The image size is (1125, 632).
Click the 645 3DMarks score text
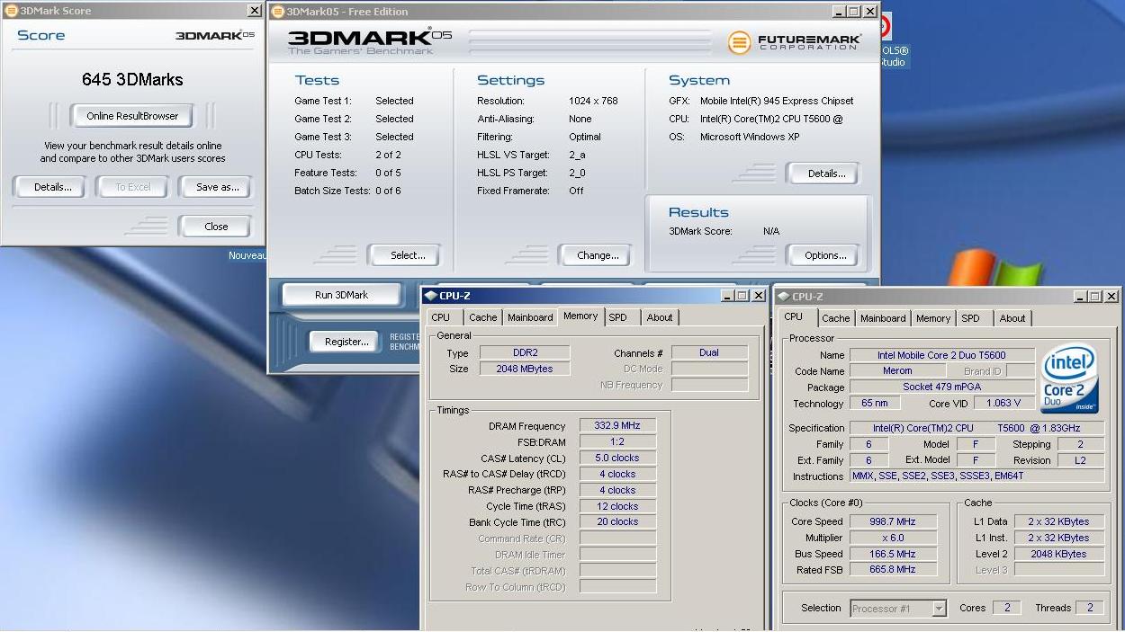point(132,79)
